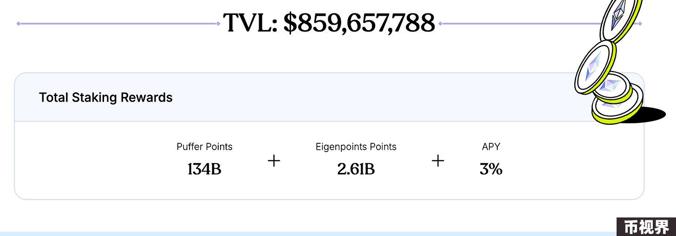
Task: Click the left diamond line endpoint
Action: click(19, 23)
